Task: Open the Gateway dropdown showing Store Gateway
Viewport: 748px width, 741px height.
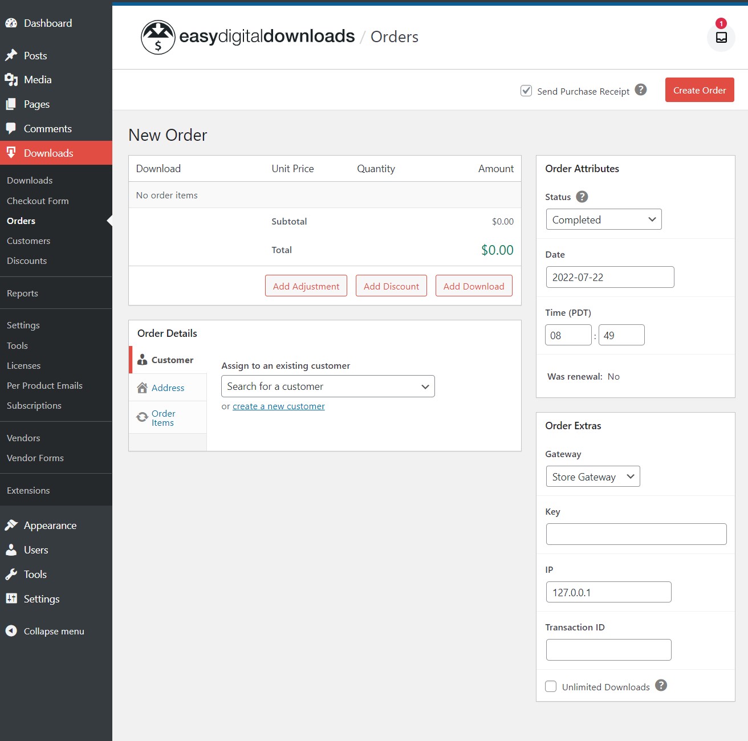Action: click(x=592, y=477)
